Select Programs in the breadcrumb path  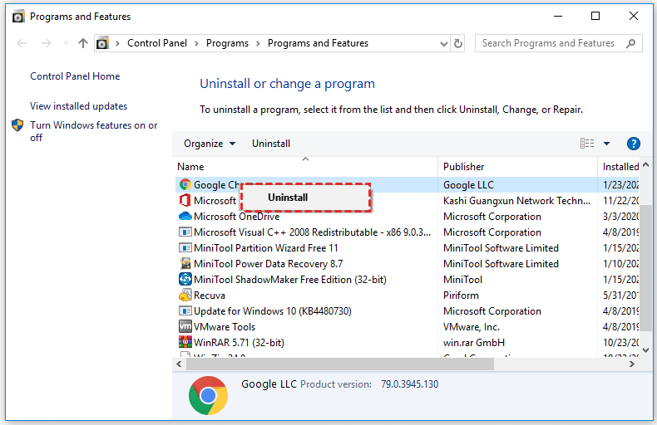227,43
